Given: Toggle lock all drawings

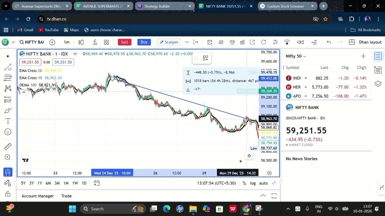Looking at the screenshot, I should coord(8,194).
